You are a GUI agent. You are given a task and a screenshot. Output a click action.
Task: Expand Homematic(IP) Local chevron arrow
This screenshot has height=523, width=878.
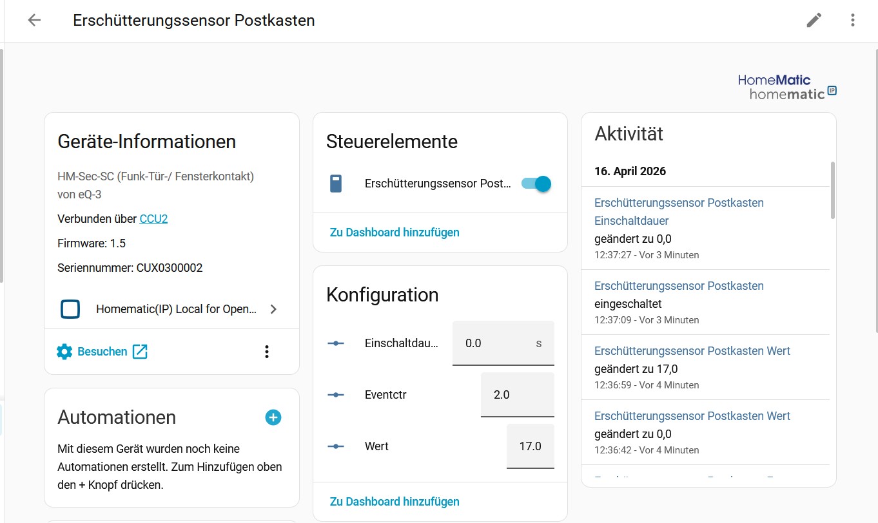coord(273,309)
